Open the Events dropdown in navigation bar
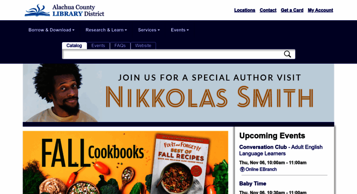The height and width of the screenshot is (194, 357). [x=180, y=30]
